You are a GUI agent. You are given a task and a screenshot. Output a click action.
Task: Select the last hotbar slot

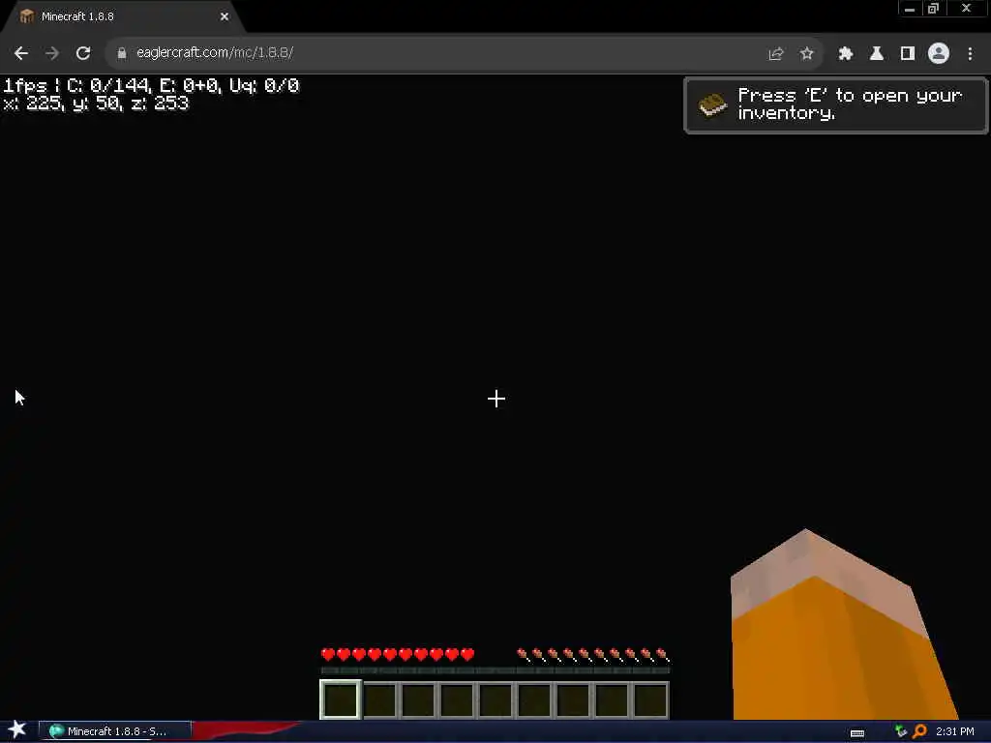650,699
